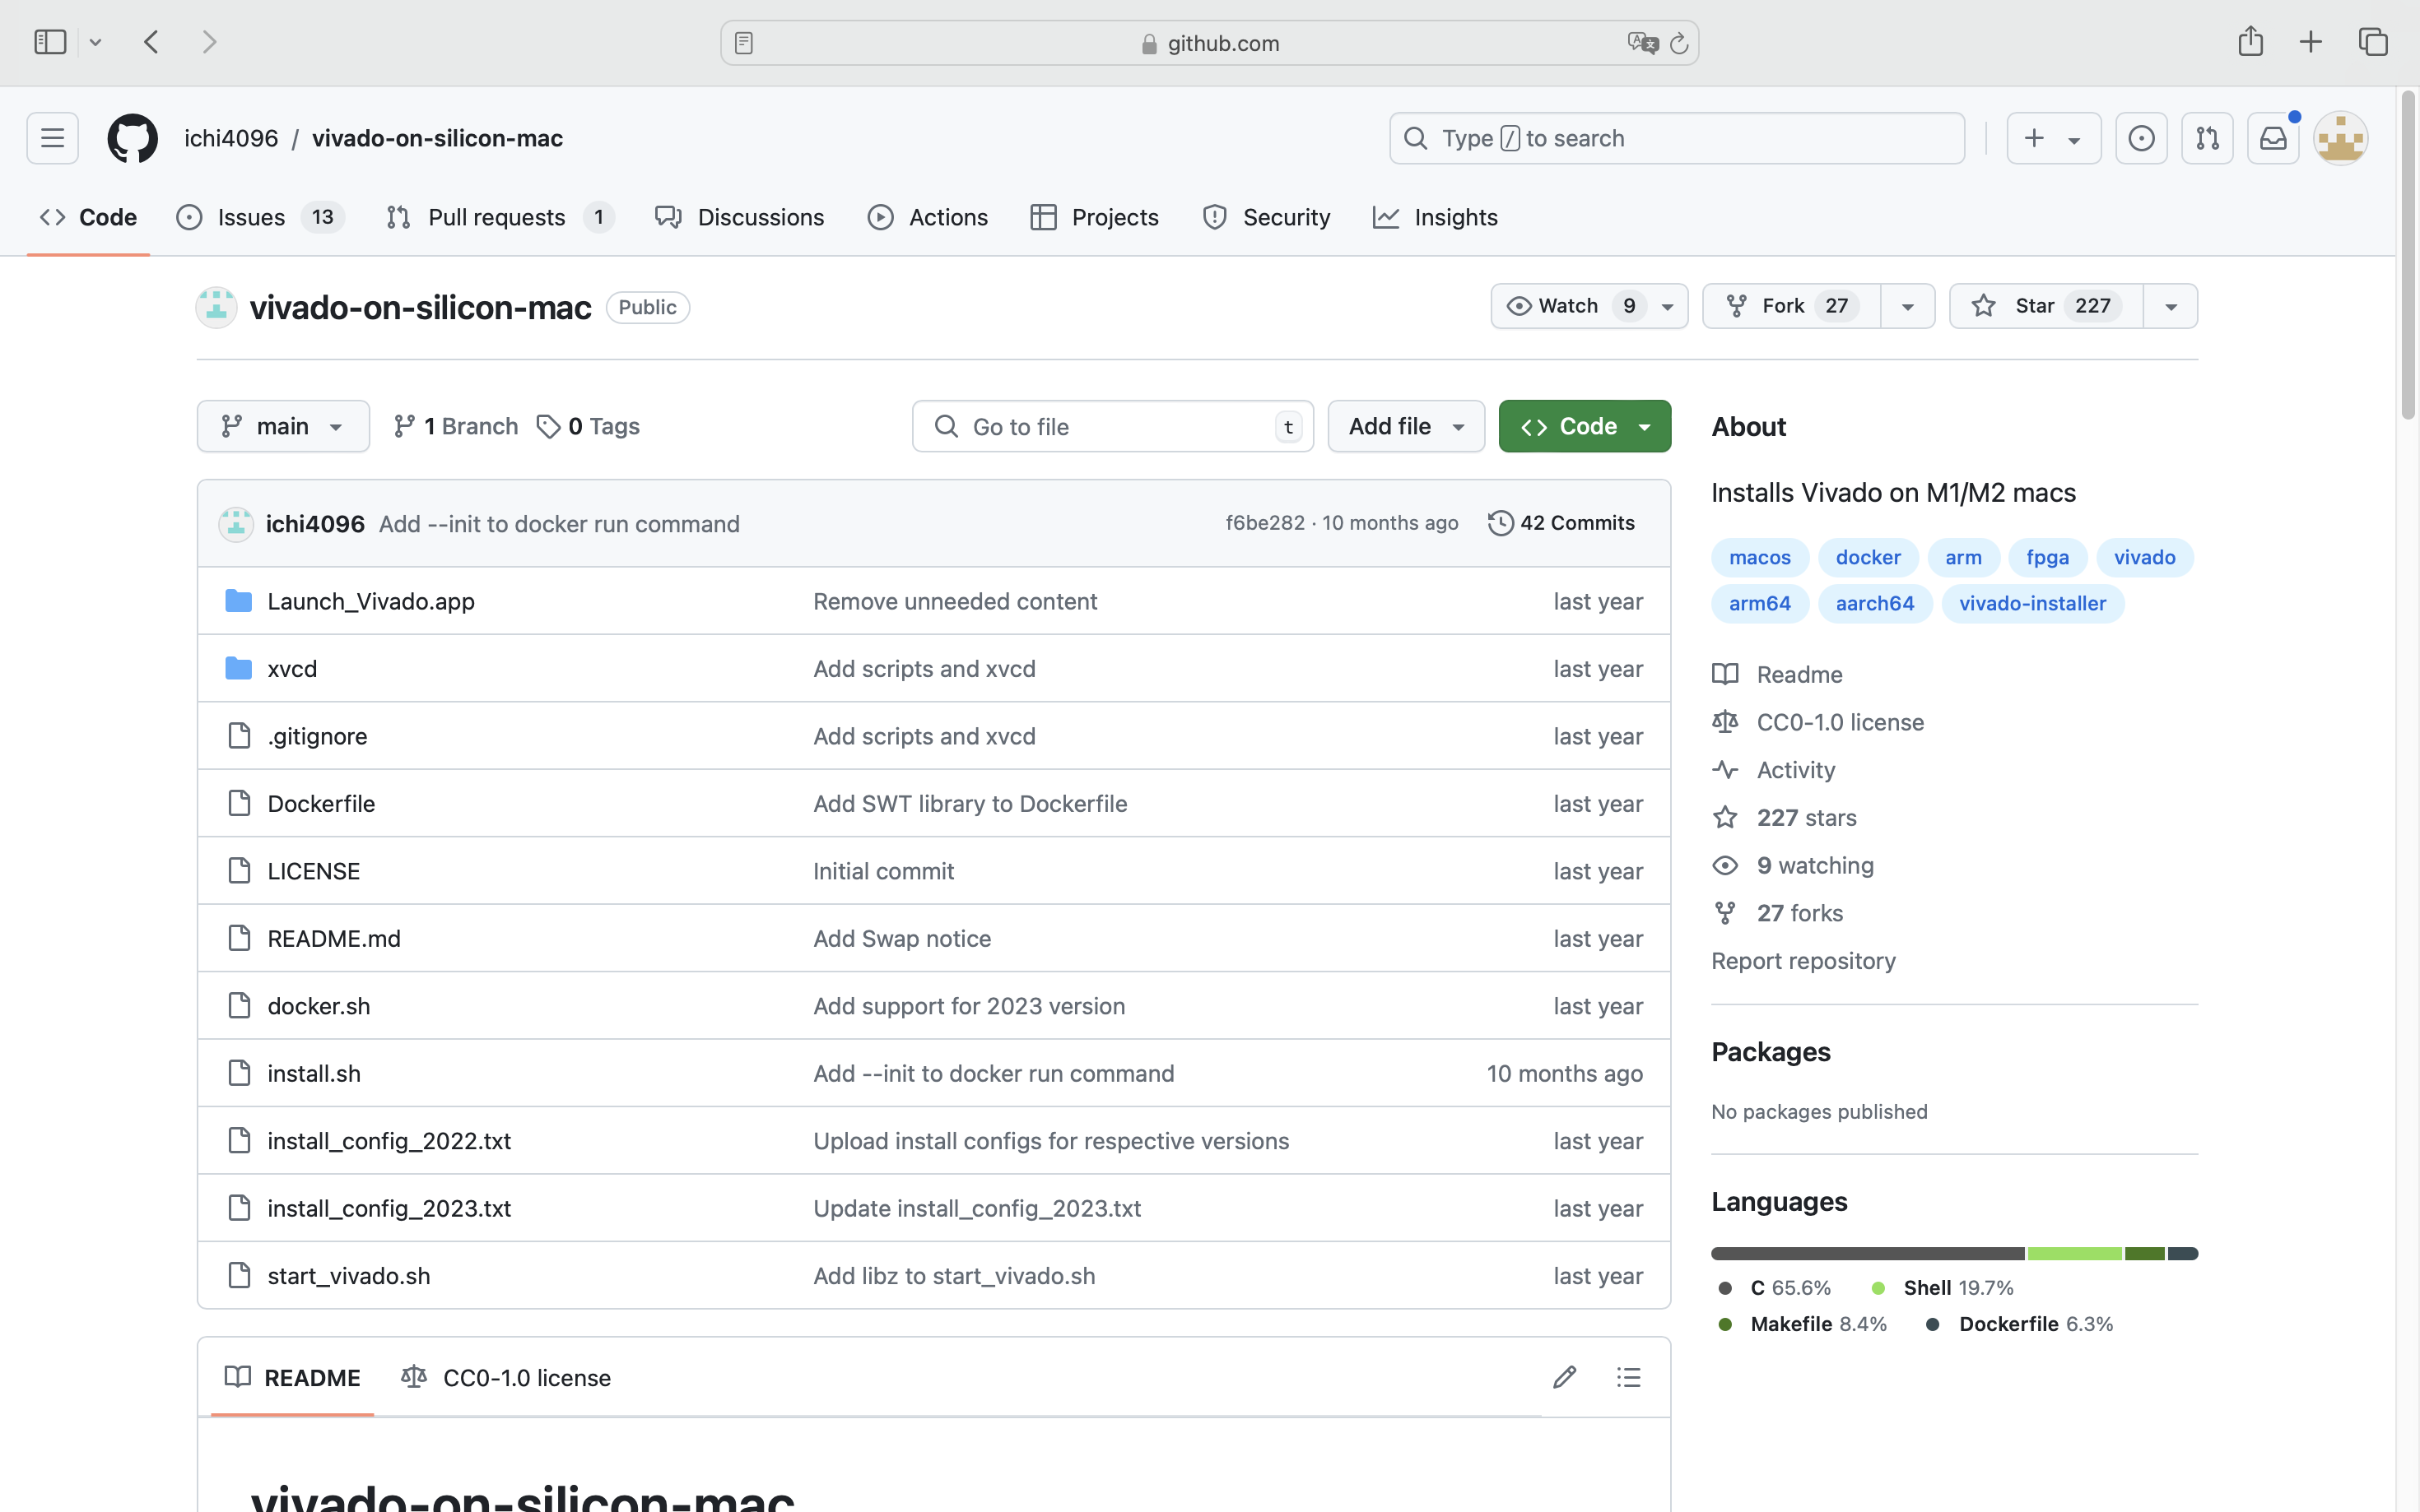The width and height of the screenshot is (2420, 1512).
Task: Toggle Watch on this repository
Action: (1567, 306)
